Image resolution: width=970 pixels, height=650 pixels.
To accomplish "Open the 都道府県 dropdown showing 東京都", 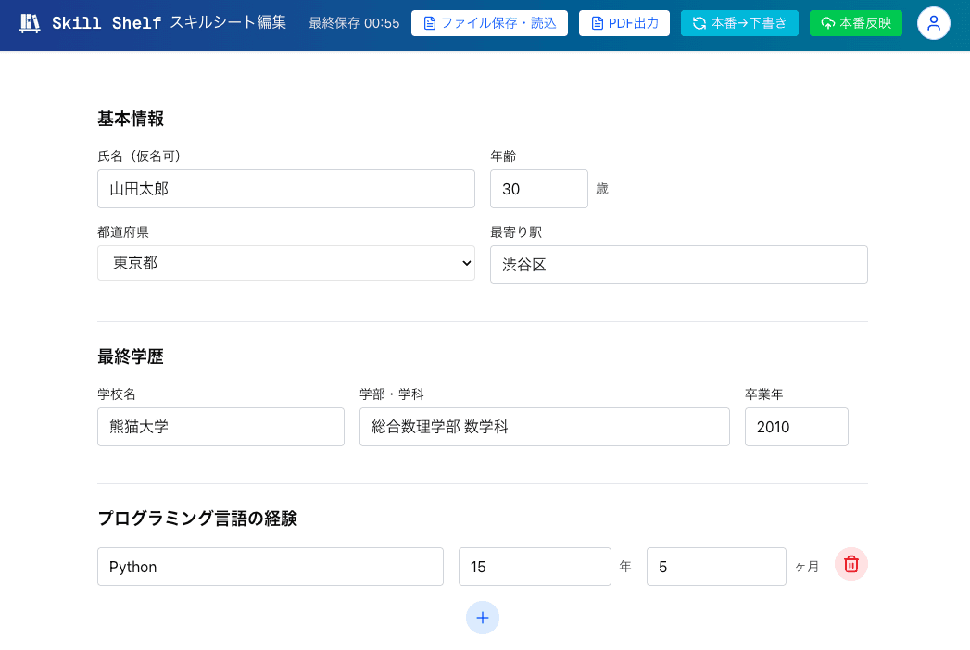I will (285, 263).
